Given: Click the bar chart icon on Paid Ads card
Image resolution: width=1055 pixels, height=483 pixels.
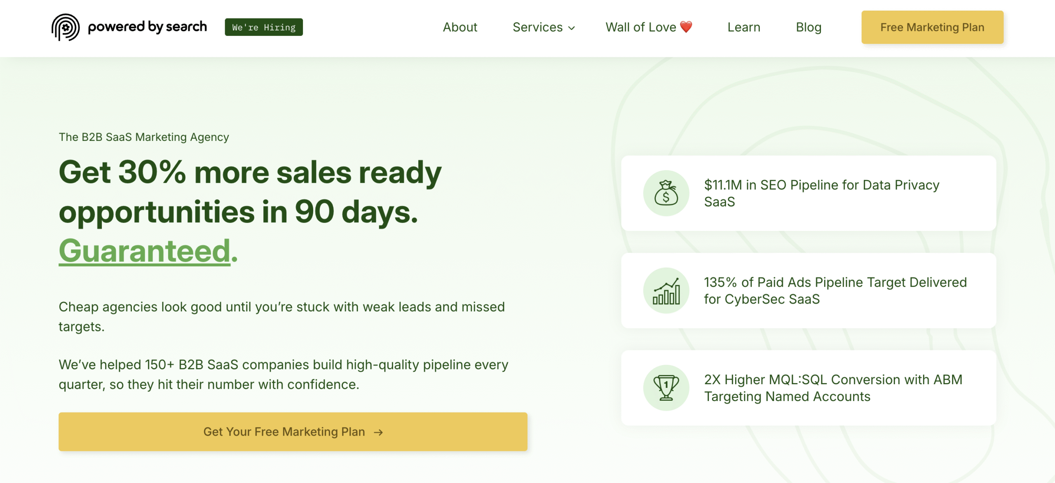Looking at the screenshot, I should click(x=666, y=290).
